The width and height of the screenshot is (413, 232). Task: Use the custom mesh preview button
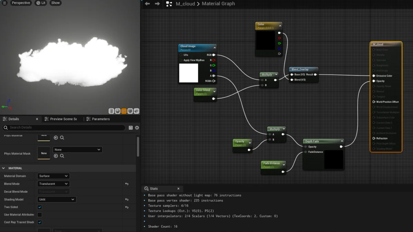tap(136, 111)
